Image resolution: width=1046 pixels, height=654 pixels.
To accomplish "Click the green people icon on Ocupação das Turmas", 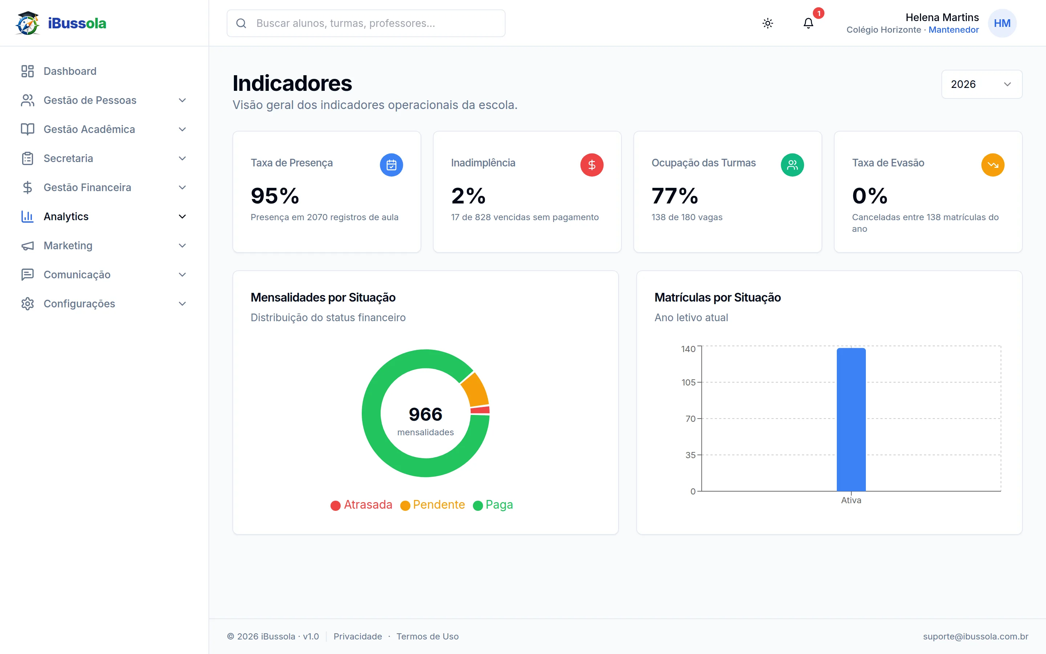I will pyautogui.click(x=792, y=165).
